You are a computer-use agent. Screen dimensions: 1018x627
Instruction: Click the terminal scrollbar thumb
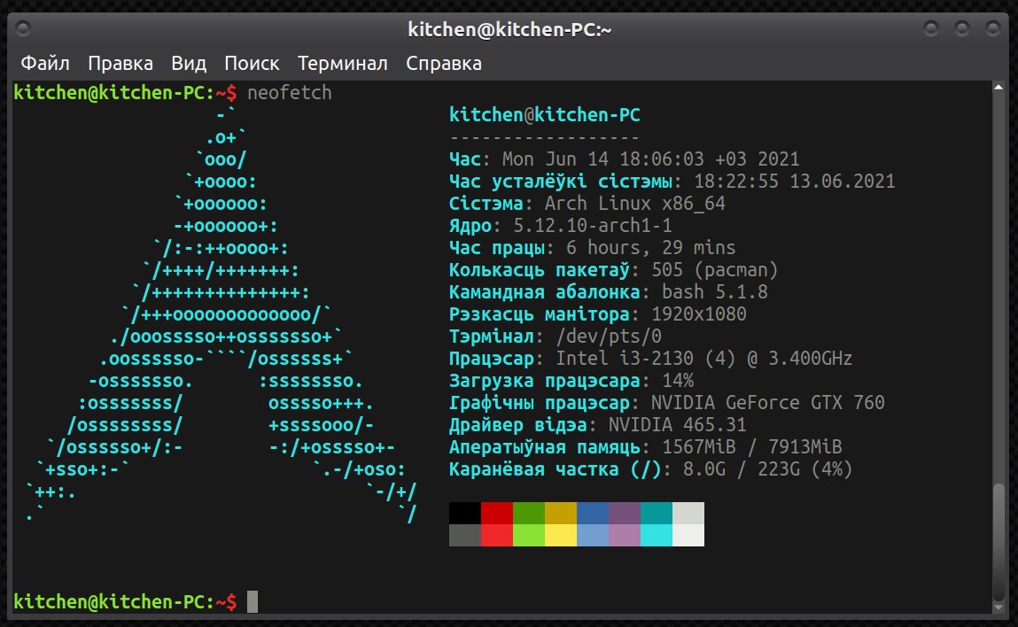(999, 543)
